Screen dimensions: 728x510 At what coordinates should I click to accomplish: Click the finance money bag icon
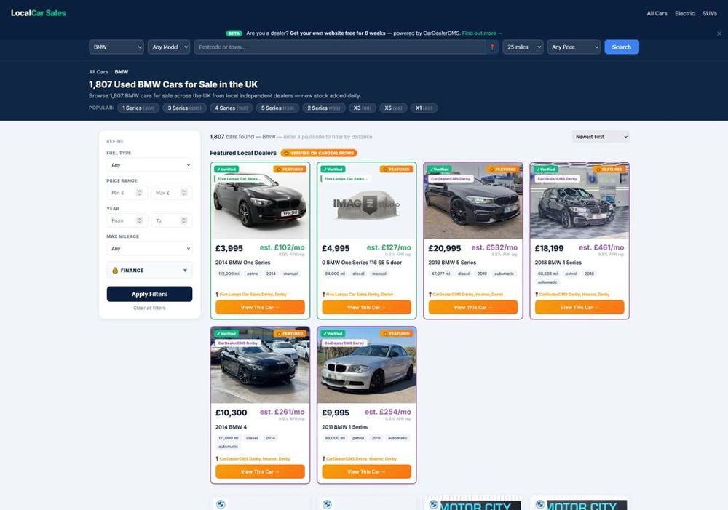115,271
